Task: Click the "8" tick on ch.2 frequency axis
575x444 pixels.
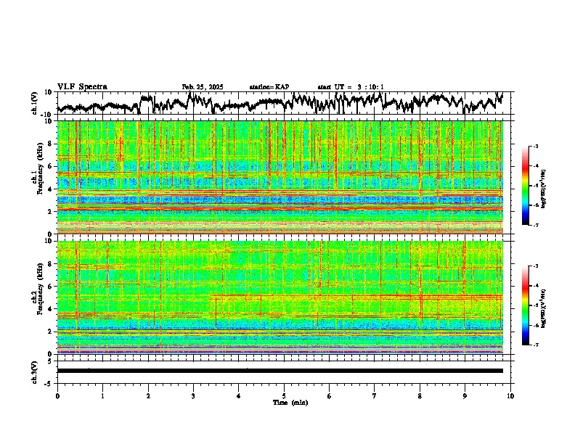Action: (x=50, y=264)
